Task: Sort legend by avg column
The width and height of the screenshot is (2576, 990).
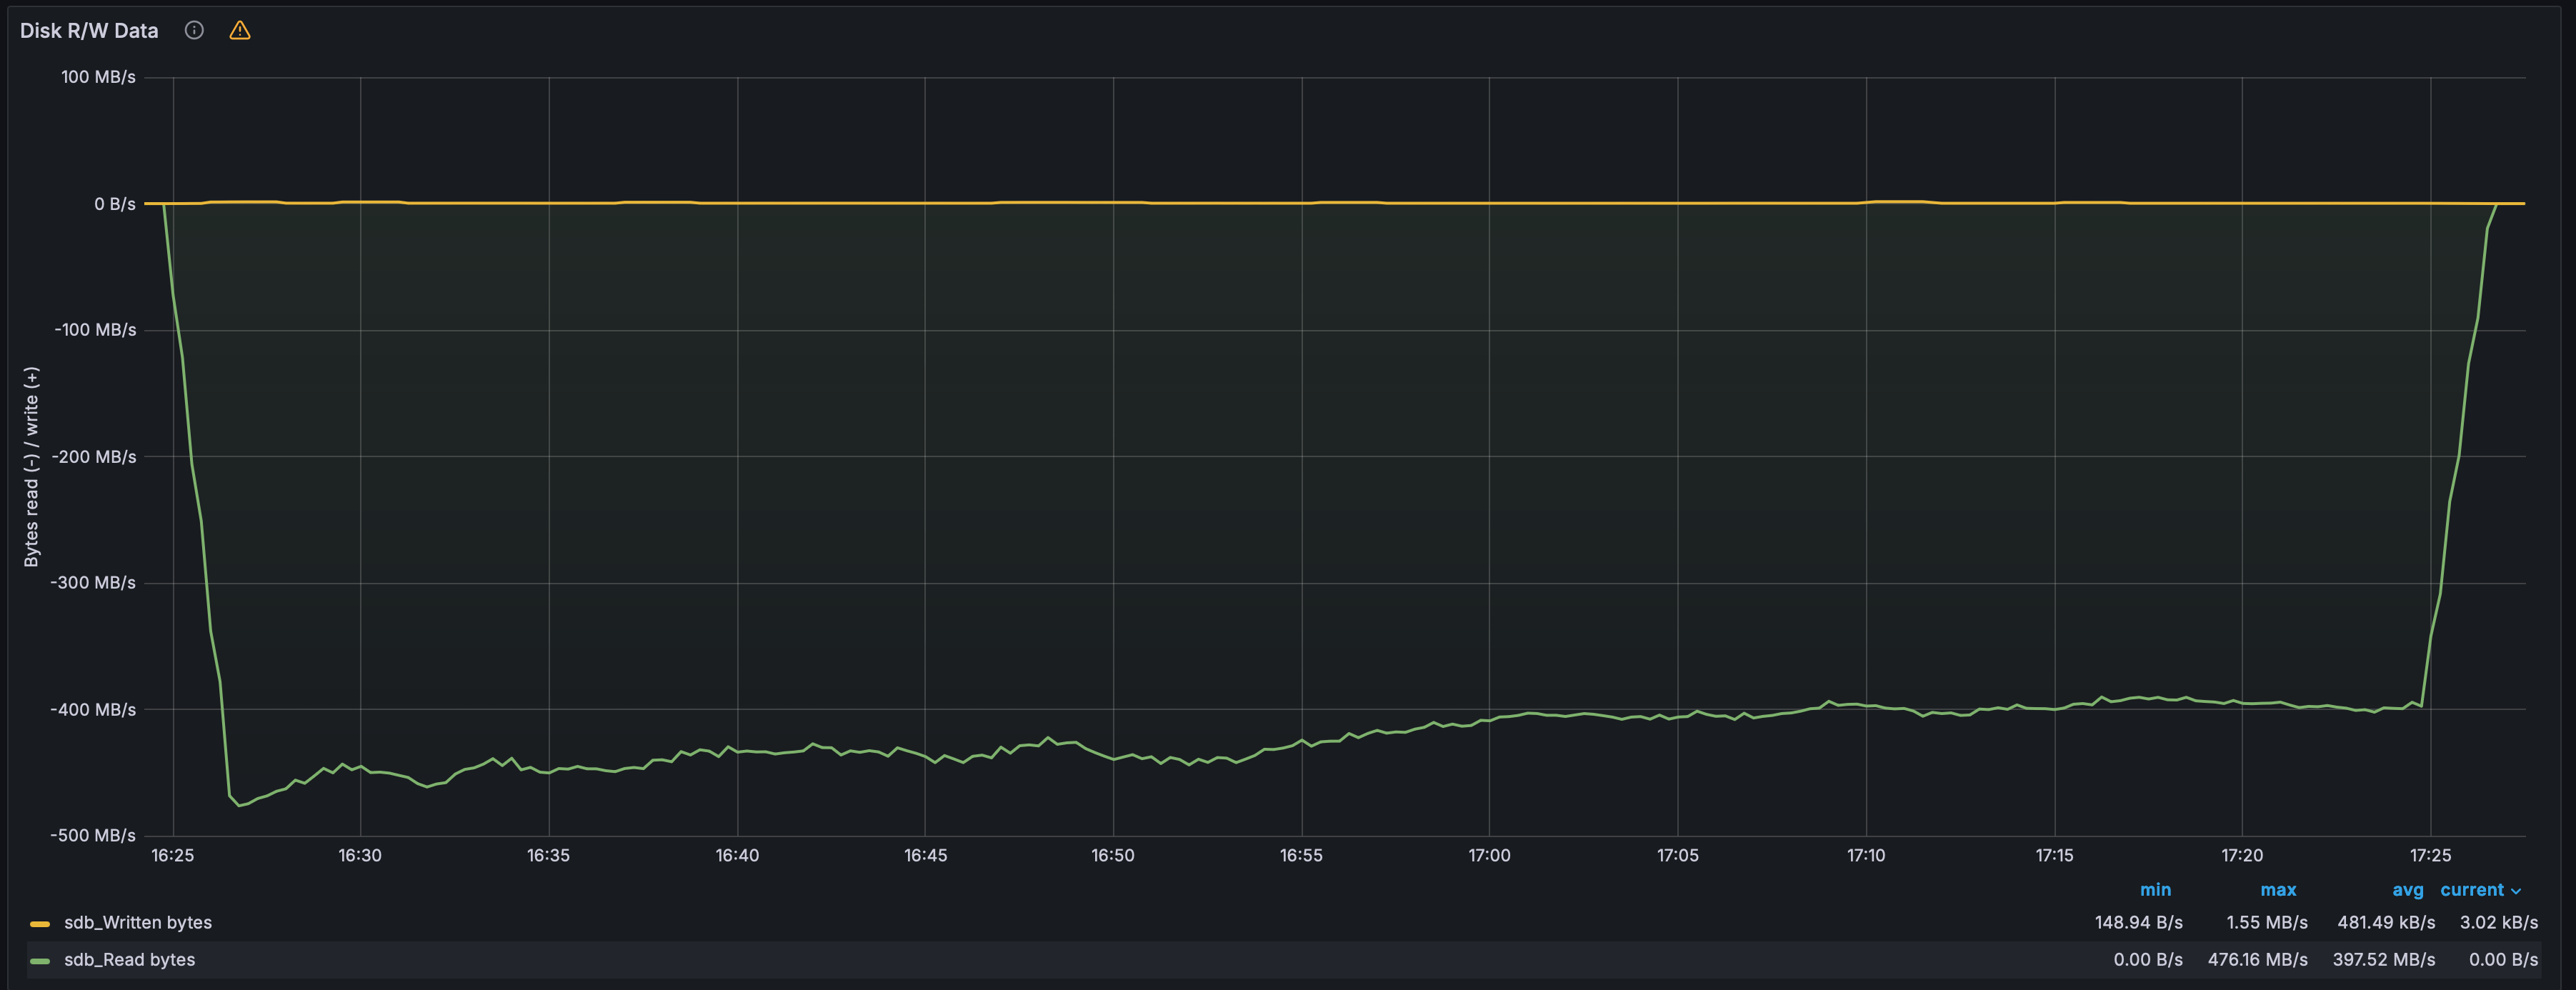Action: click(2408, 889)
